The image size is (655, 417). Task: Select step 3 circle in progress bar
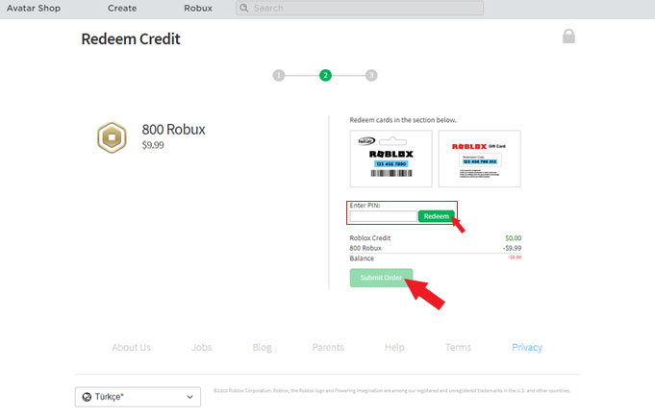(x=371, y=75)
